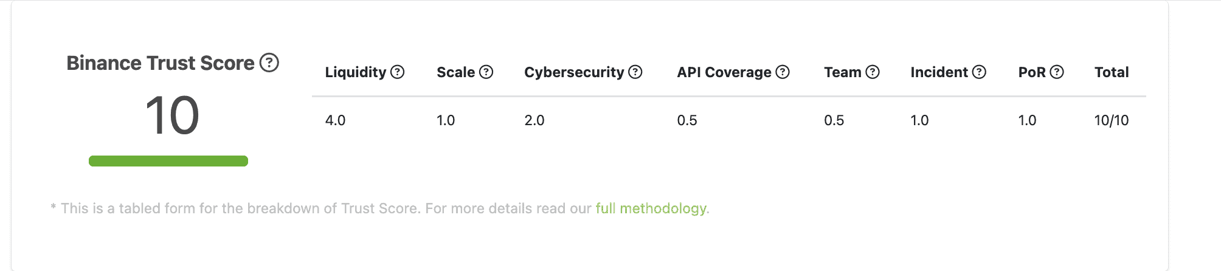Click the 2.0 Cybersecurity score value
Screen dimensions: 1221x271
(x=534, y=120)
